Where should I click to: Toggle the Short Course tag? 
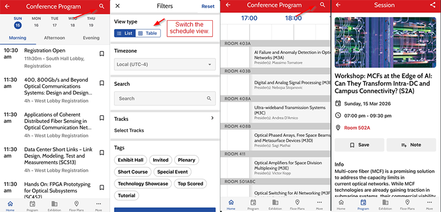(x=133, y=172)
